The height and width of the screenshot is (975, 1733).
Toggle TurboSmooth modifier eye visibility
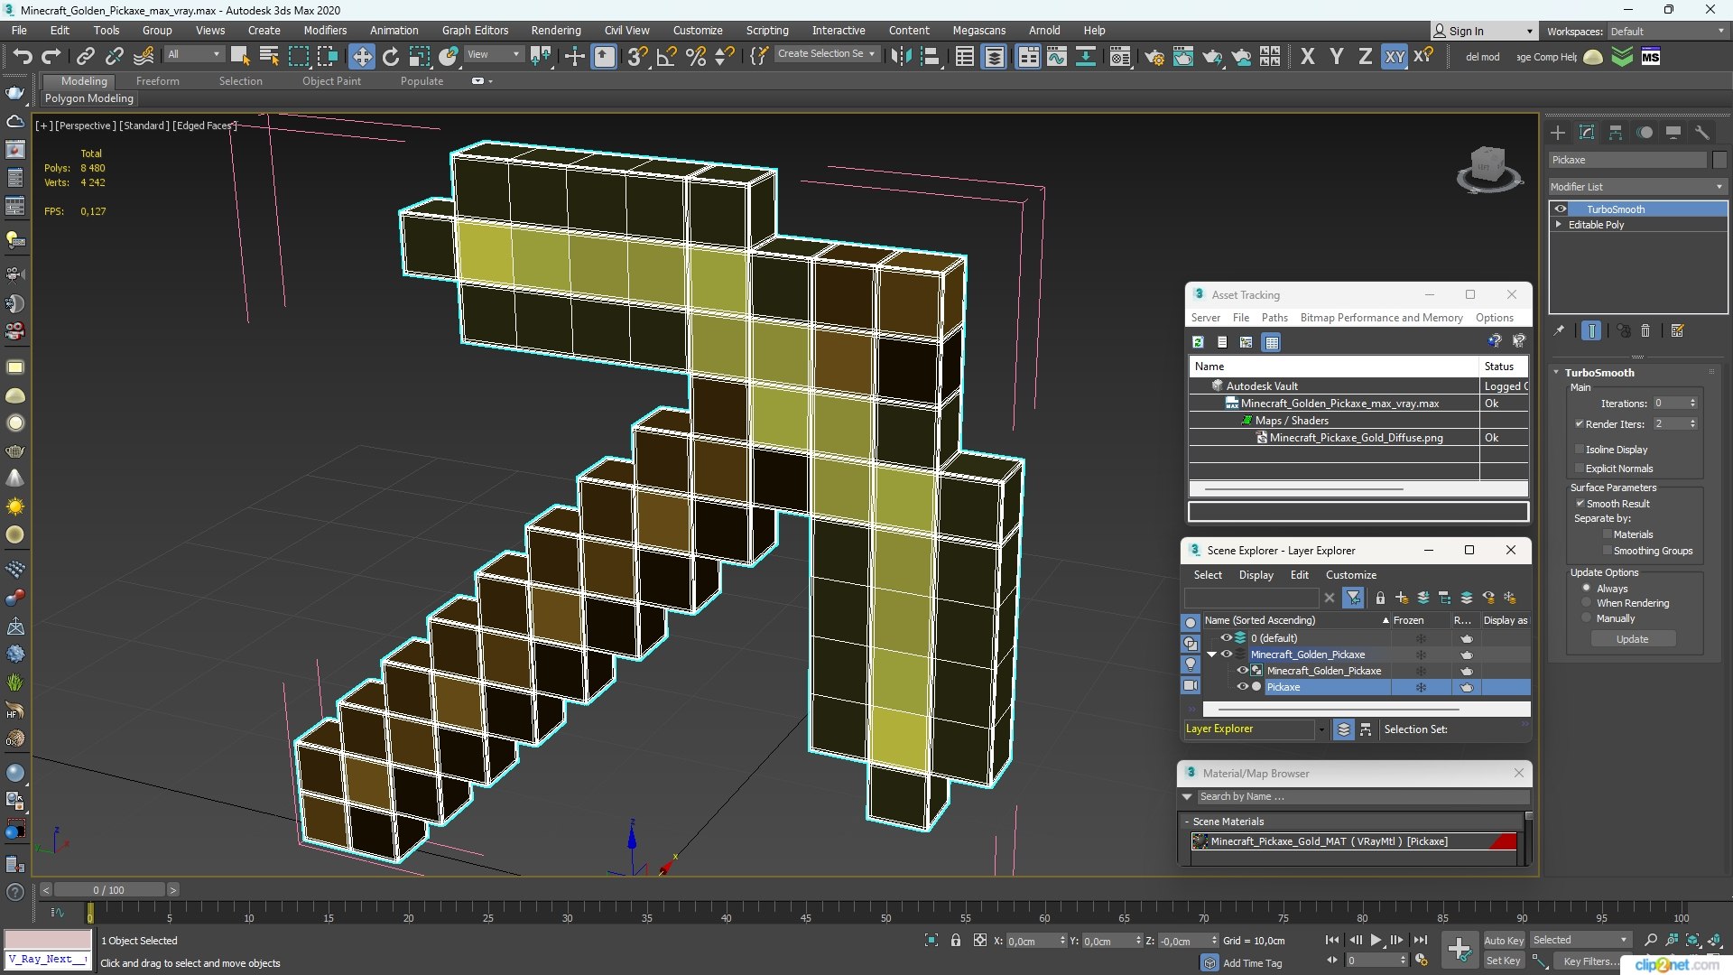click(x=1561, y=209)
